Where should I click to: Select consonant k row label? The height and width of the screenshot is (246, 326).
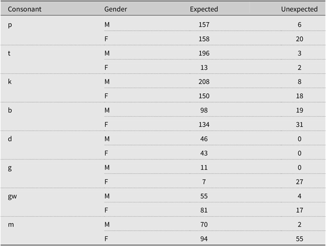[x=10, y=81]
